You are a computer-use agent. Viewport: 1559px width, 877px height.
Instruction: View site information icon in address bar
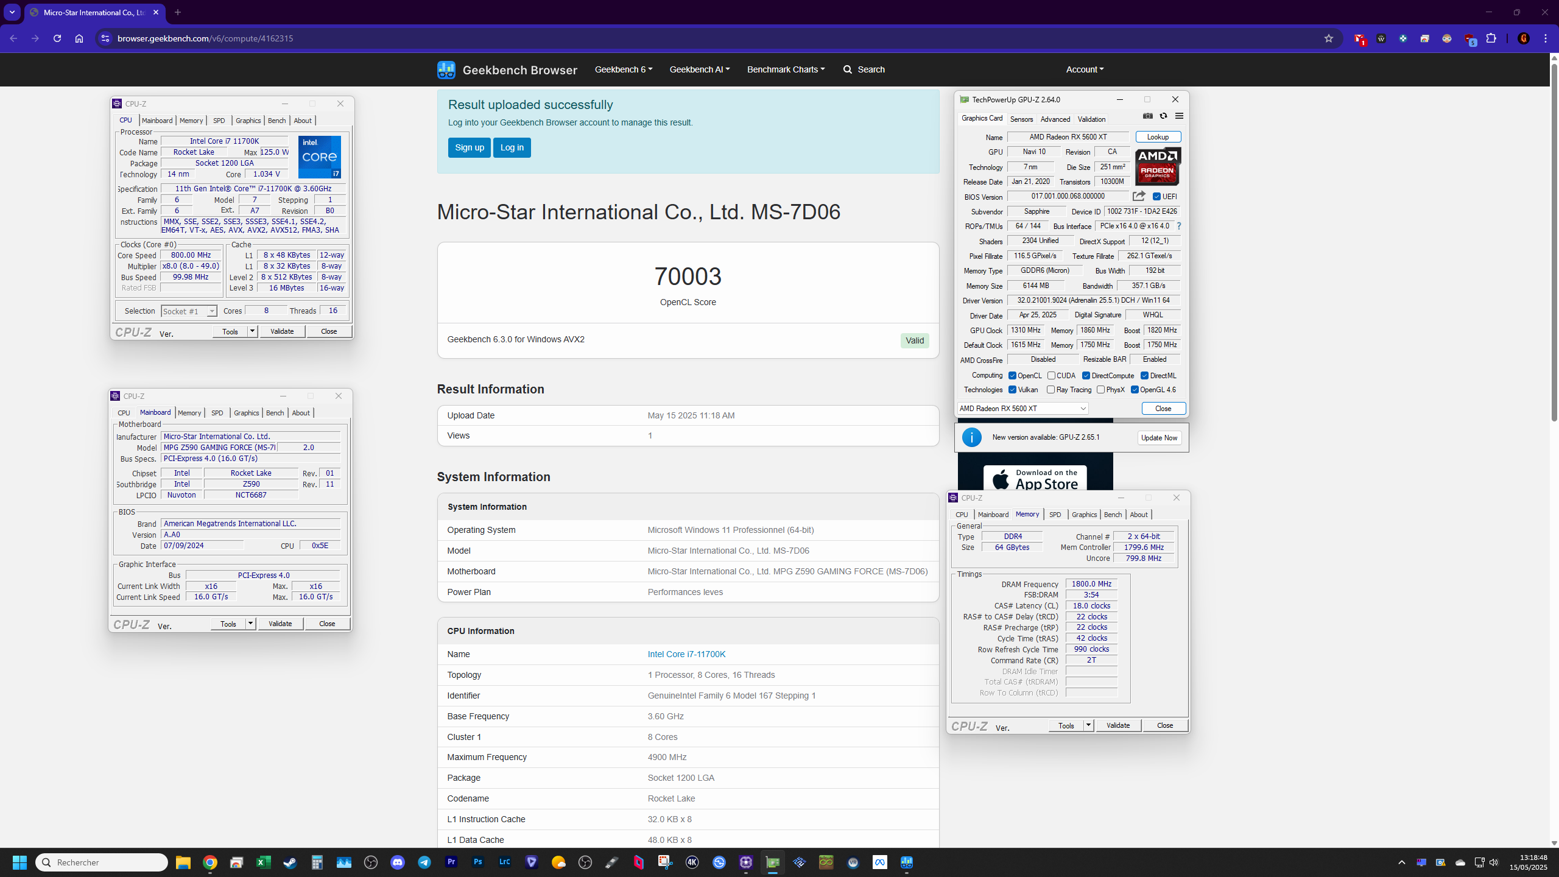(x=105, y=38)
